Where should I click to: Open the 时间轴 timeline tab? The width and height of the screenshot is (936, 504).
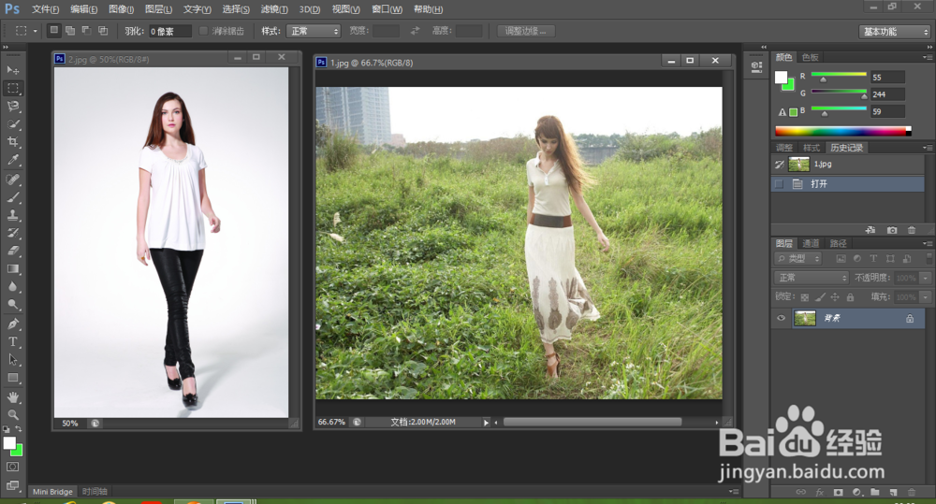[95, 492]
